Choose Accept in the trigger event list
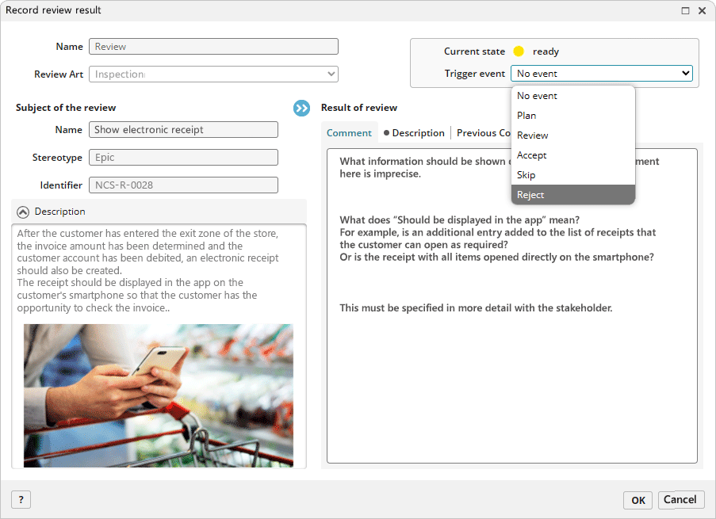 point(572,155)
